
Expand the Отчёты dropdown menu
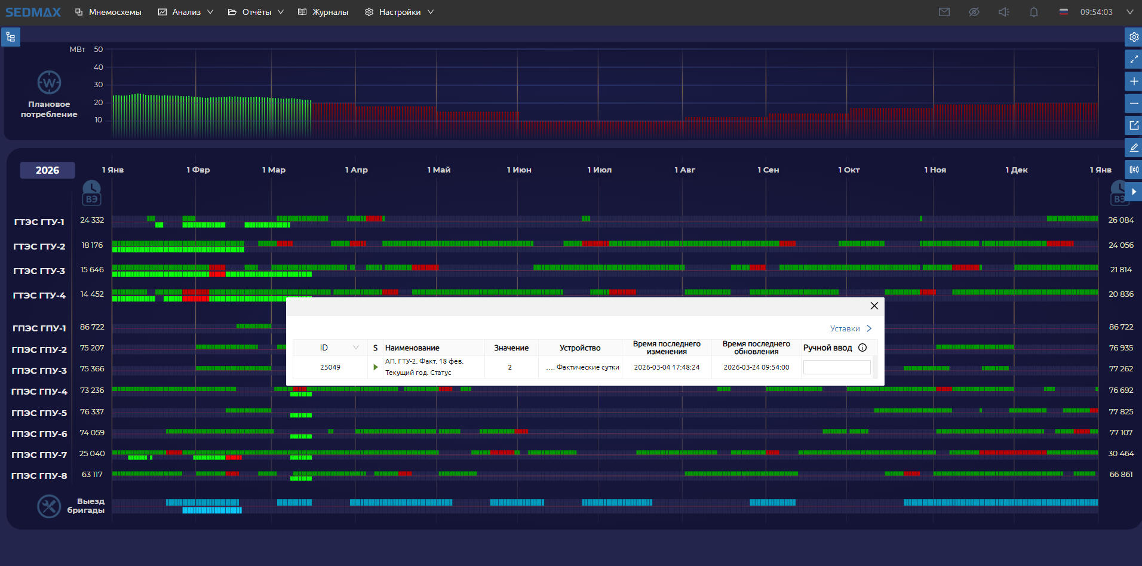point(256,12)
